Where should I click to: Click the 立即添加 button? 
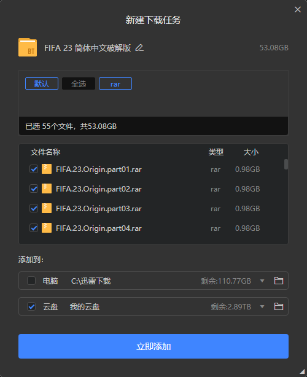pos(153,346)
